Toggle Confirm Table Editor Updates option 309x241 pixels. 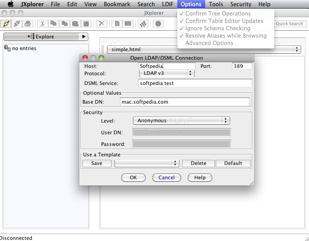(x=226, y=21)
